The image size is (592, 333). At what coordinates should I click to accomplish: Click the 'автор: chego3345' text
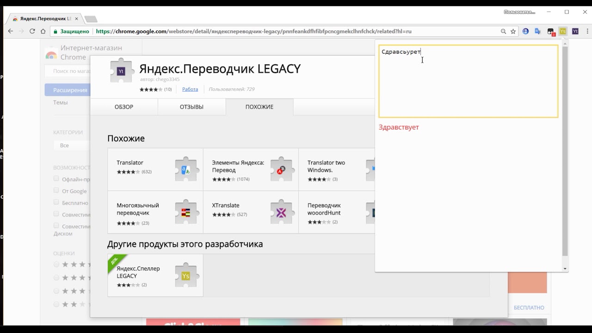coord(160,80)
